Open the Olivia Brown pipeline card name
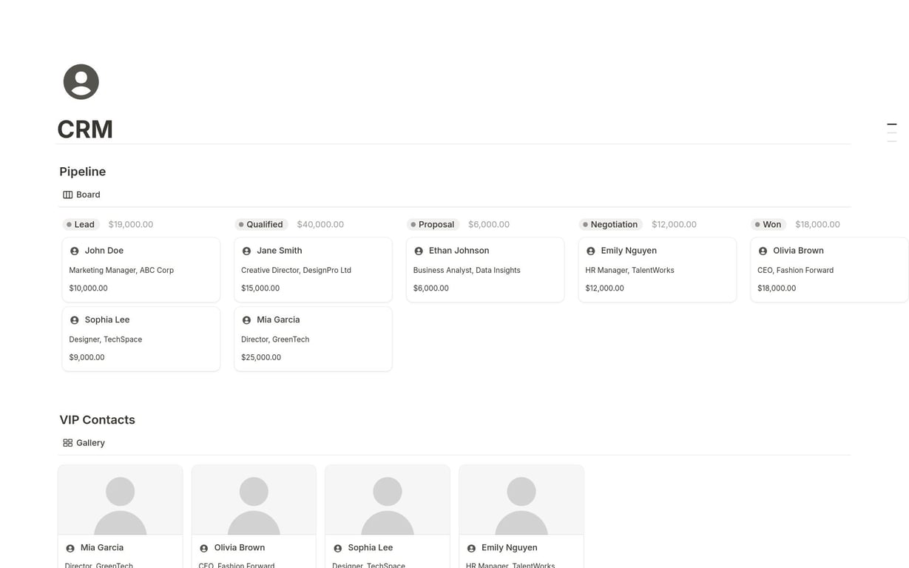Screen dimensions: 909x568 [x=798, y=251]
